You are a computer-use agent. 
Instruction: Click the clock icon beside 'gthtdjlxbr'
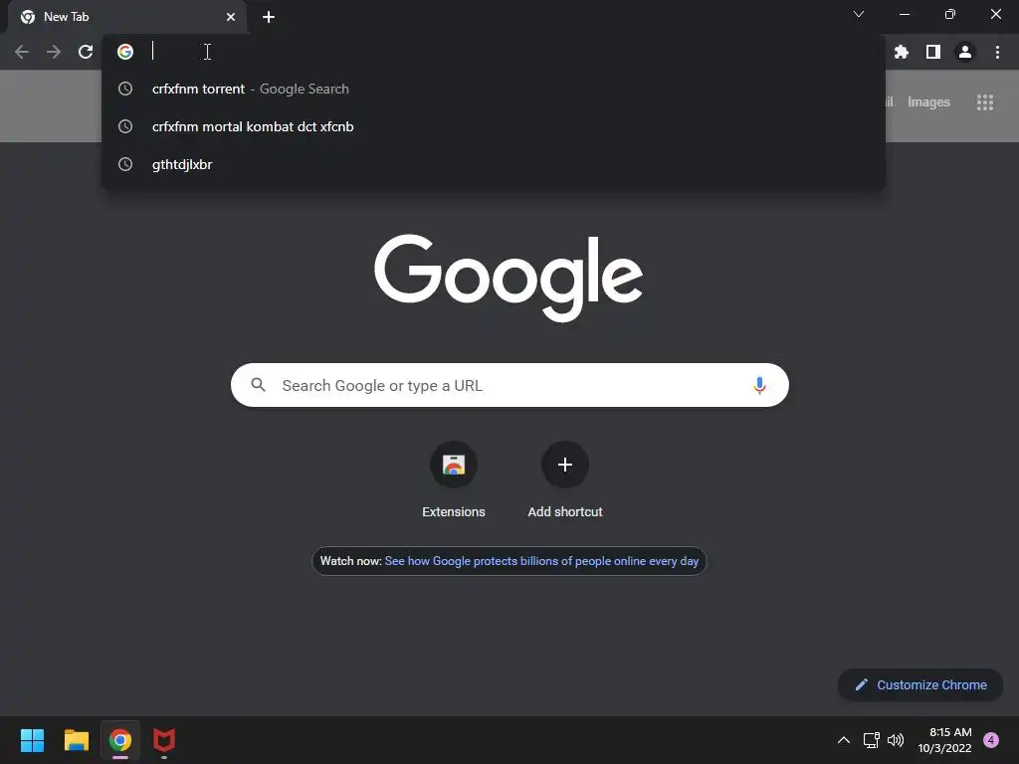tap(125, 164)
